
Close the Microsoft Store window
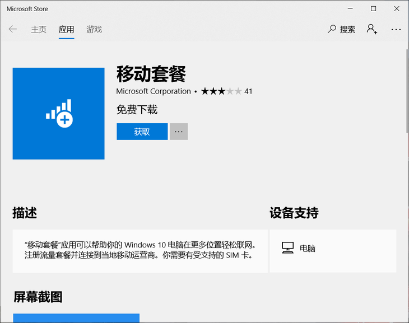point(397,8)
